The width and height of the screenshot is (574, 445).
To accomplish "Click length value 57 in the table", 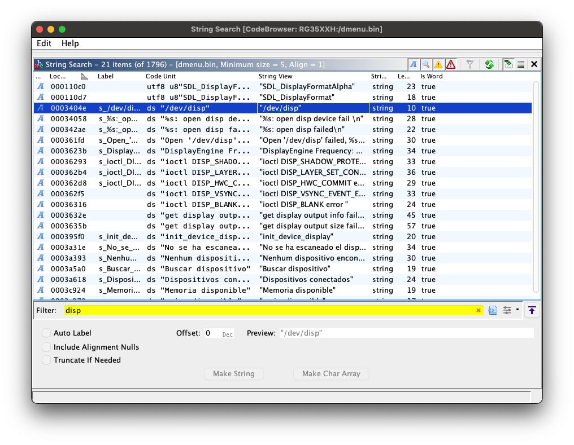I will [411, 226].
